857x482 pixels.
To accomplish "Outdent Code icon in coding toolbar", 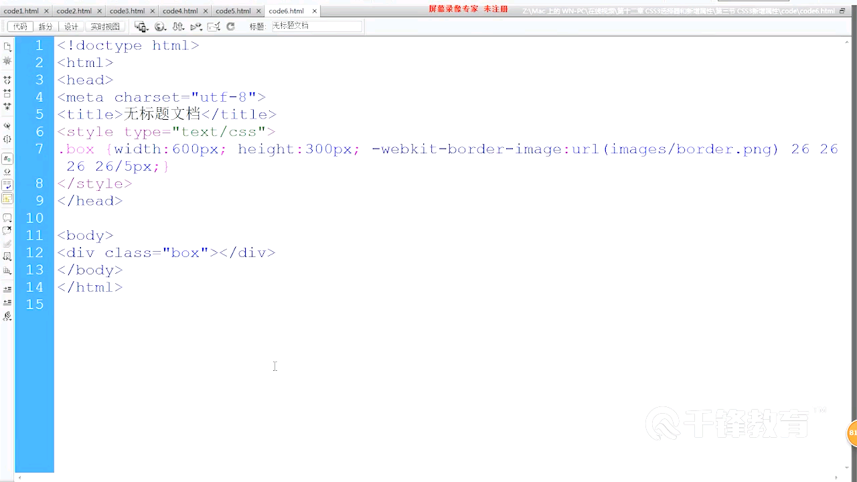I will (7, 303).
